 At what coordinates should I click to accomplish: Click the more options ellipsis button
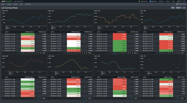(x=184, y=8)
